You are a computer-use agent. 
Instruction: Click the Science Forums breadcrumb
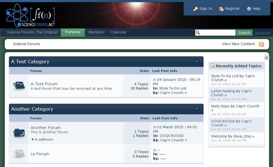point(26,44)
